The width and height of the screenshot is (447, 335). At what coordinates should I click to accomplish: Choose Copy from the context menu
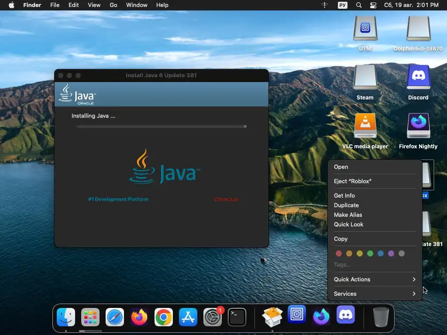tap(375, 239)
